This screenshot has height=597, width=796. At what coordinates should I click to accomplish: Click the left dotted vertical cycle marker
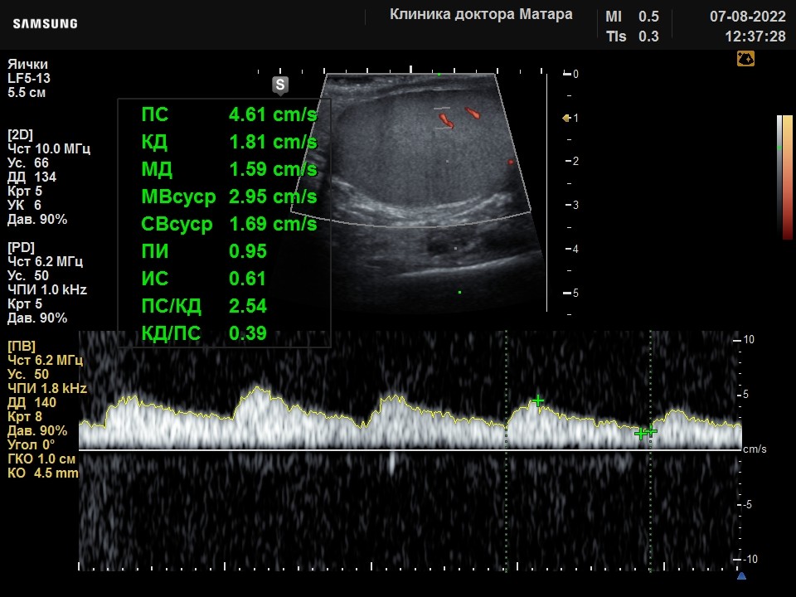[x=506, y=451]
